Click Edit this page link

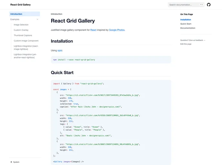pyautogui.click(x=186, y=44)
